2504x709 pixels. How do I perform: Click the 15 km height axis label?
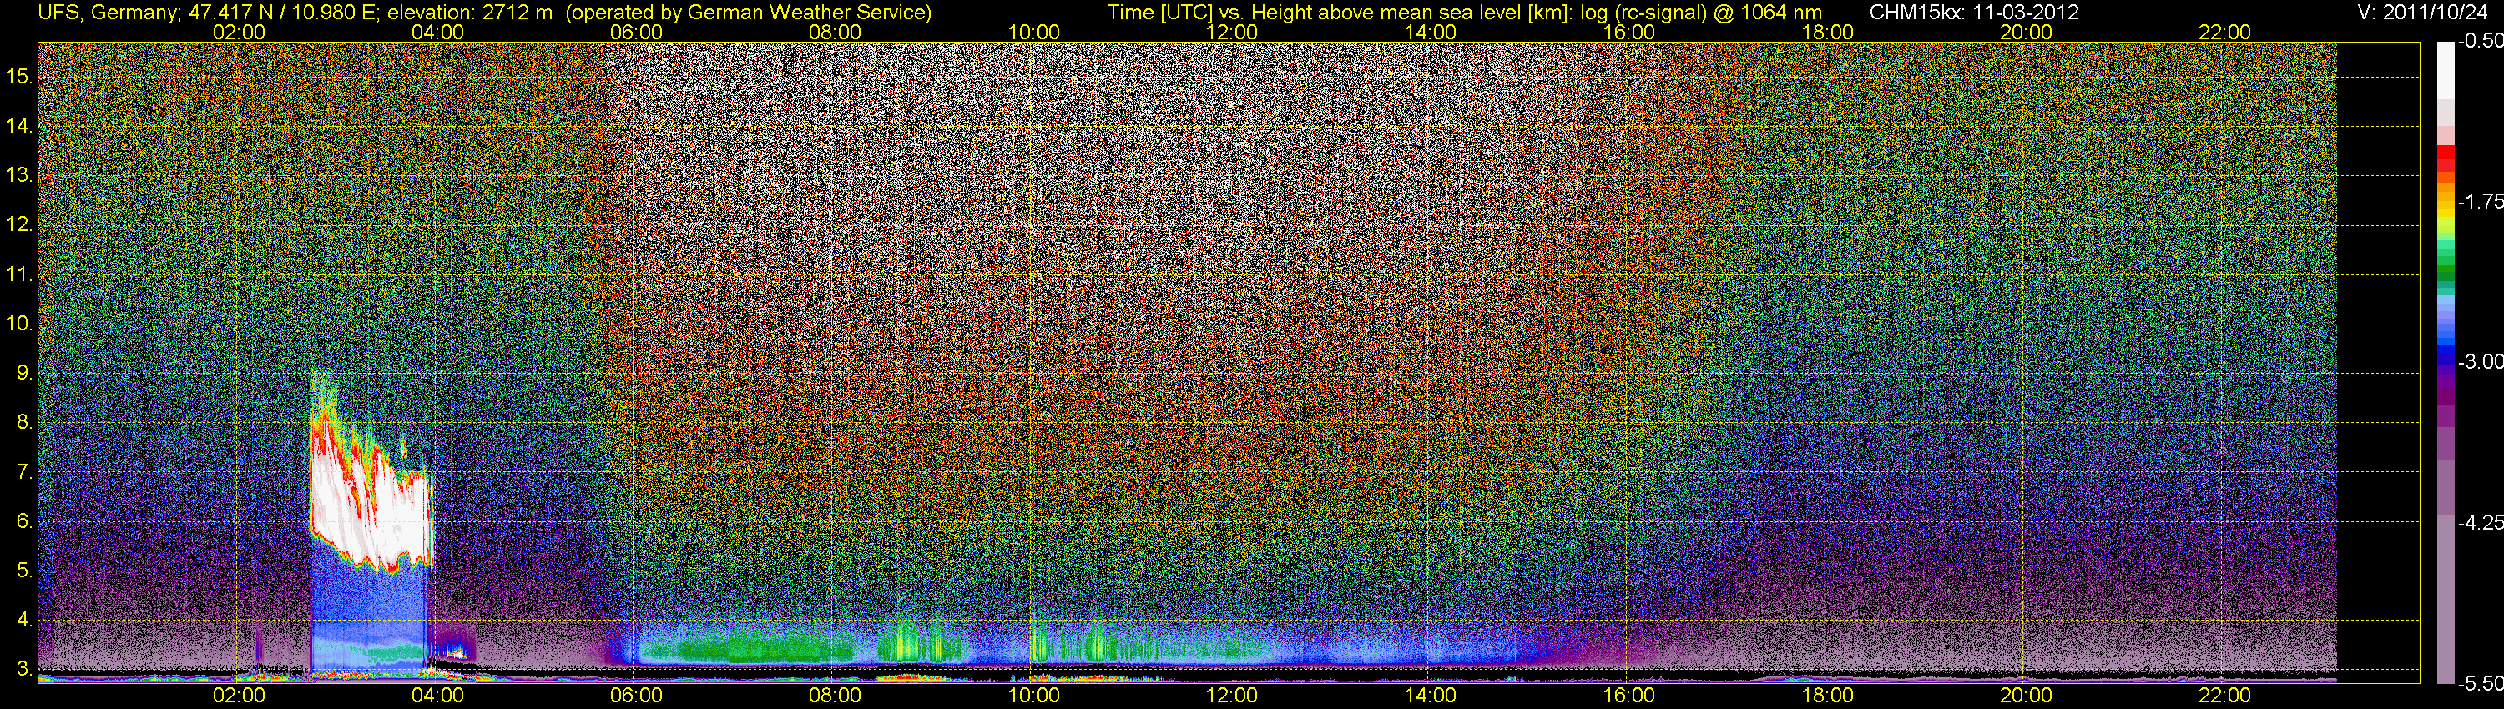coord(19,76)
